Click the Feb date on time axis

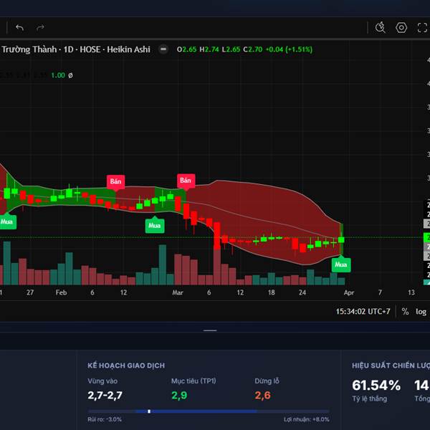tap(61, 292)
